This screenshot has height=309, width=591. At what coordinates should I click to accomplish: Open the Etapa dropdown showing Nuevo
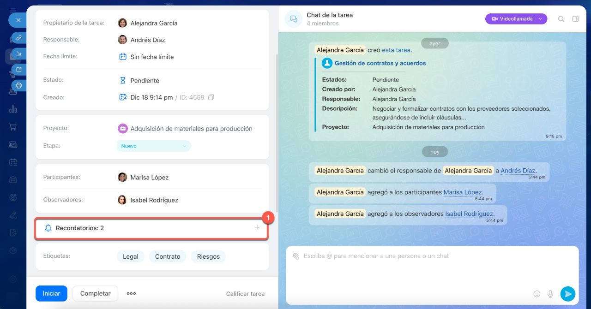(x=154, y=146)
